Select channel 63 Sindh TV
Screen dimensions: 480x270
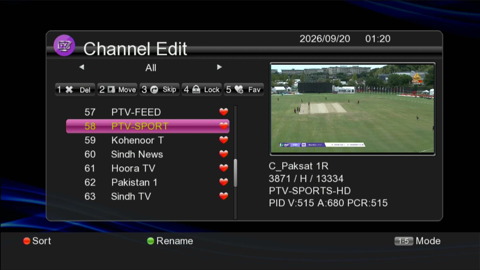pyautogui.click(x=148, y=196)
